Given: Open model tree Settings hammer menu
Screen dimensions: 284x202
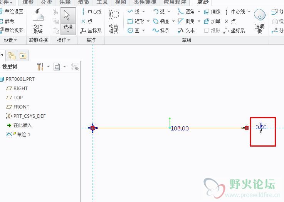Looking at the screenshot, I should 40,67.
